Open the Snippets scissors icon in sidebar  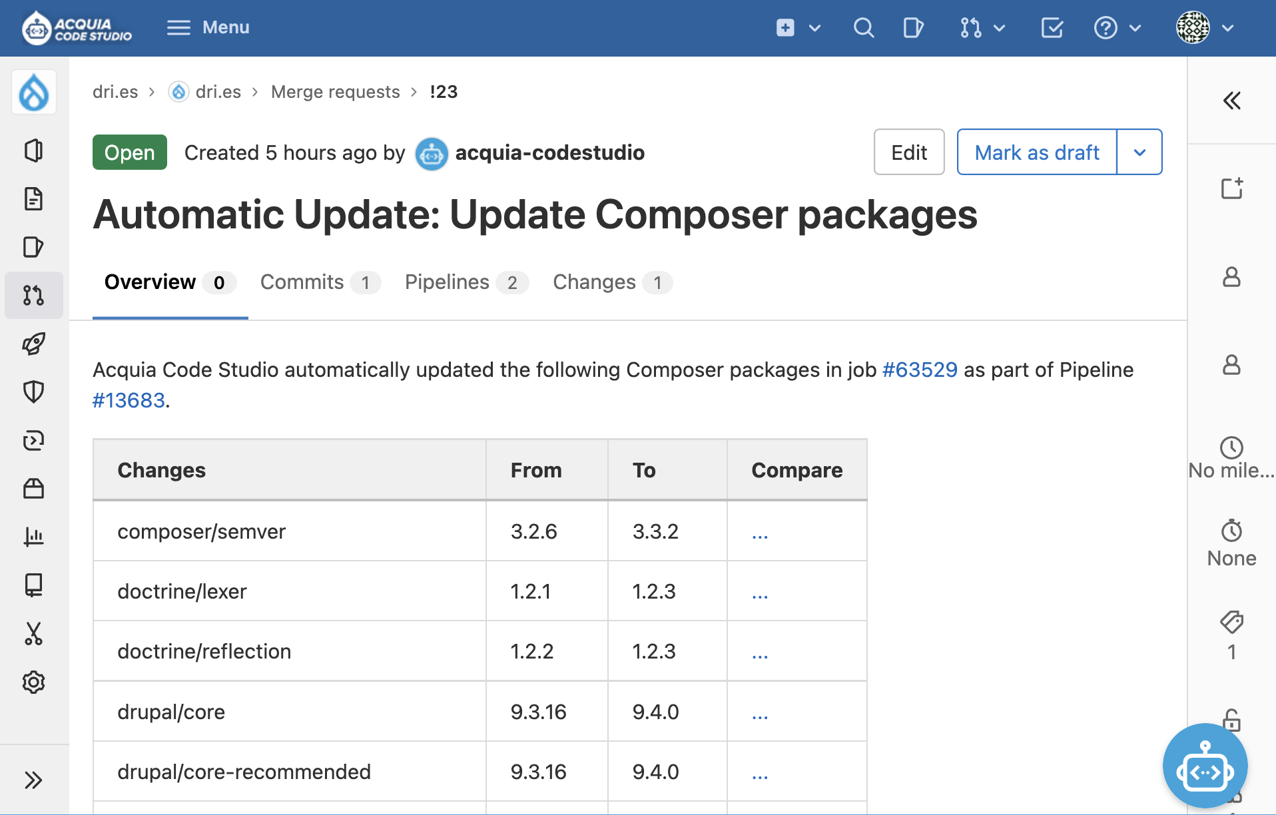(x=33, y=634)
